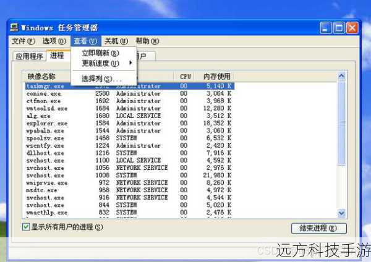Click the 结束进程(E) button
Image resolution: width=371 pixels, height=262 pixels.
point(318,228)
